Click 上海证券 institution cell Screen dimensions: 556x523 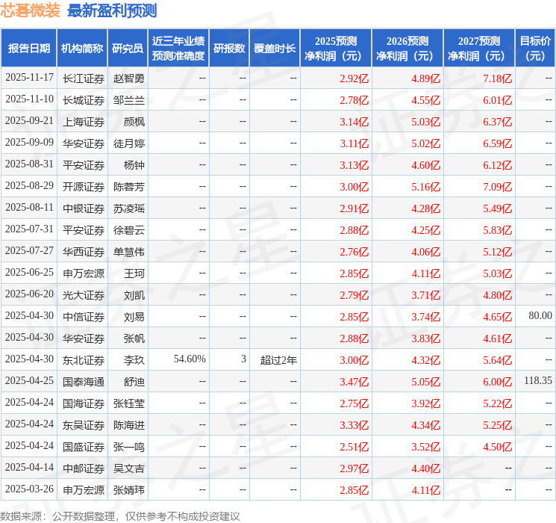pyautogui.click(x=84, y=122)
